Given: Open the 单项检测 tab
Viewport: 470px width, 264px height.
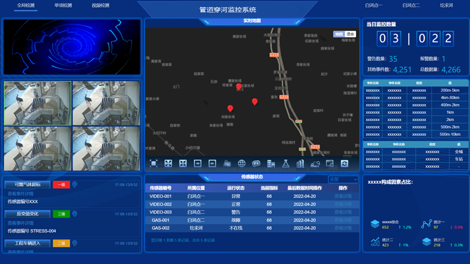Looking at the screenshot, I should click(x=62, y=5).
